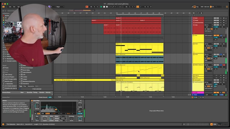
Task: Toggle the Auto Filter Clip button
Action: pyautogui.click(x=79, y=111)
